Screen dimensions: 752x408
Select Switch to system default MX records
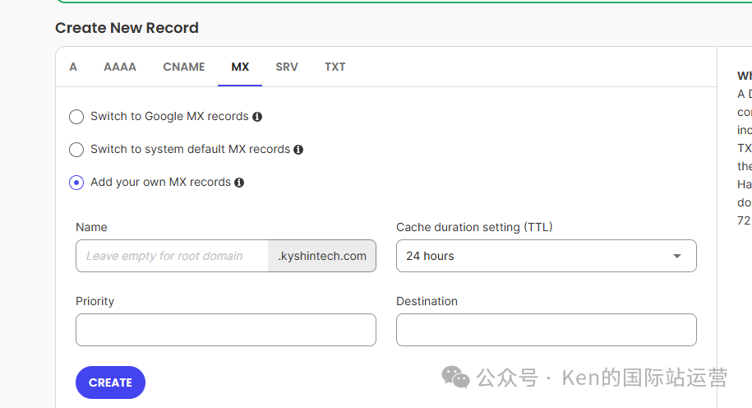(x=76, y=150)
